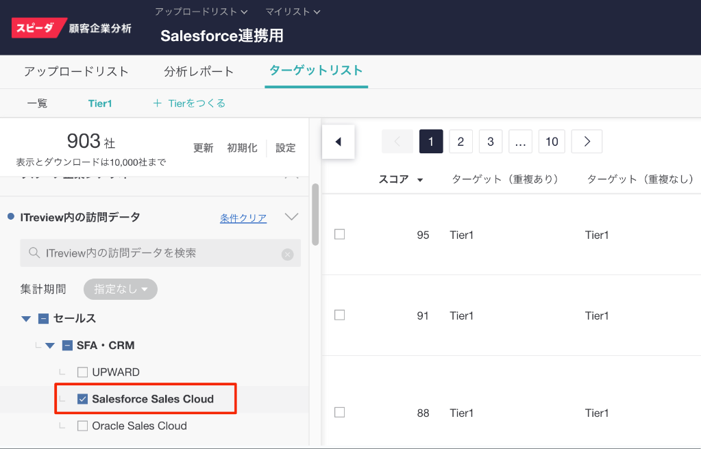Image resolution: width=701 pixels, height=449 pixels.
Task: Click the 設定 button
Action: pyautogui.click(x=286, y=148)
